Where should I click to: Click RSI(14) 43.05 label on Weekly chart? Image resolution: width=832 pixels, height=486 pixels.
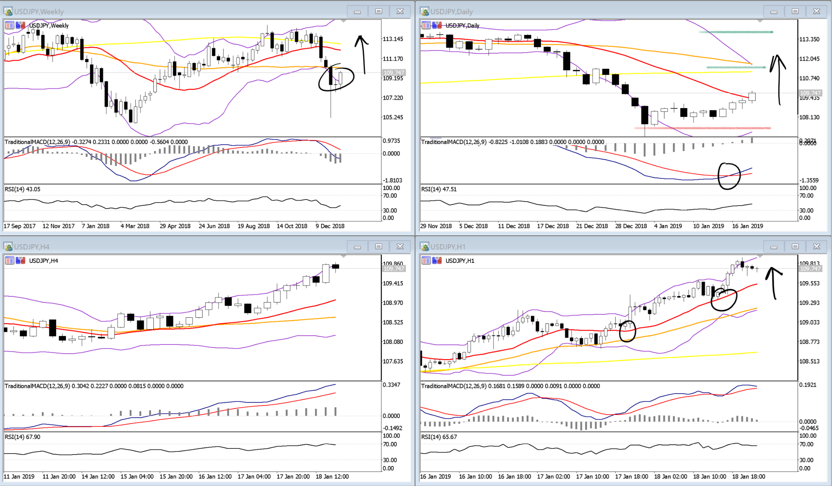click(22, 189)
